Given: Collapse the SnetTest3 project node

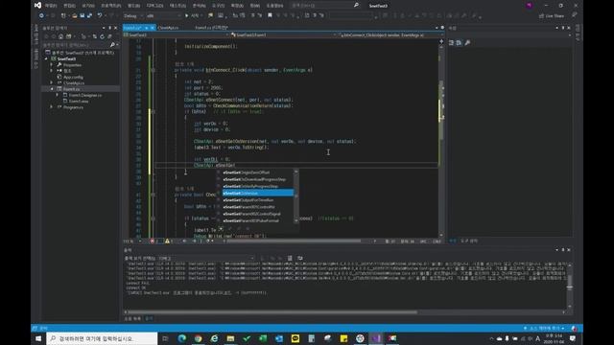Looking at the screenshot, I should point(46,58).
